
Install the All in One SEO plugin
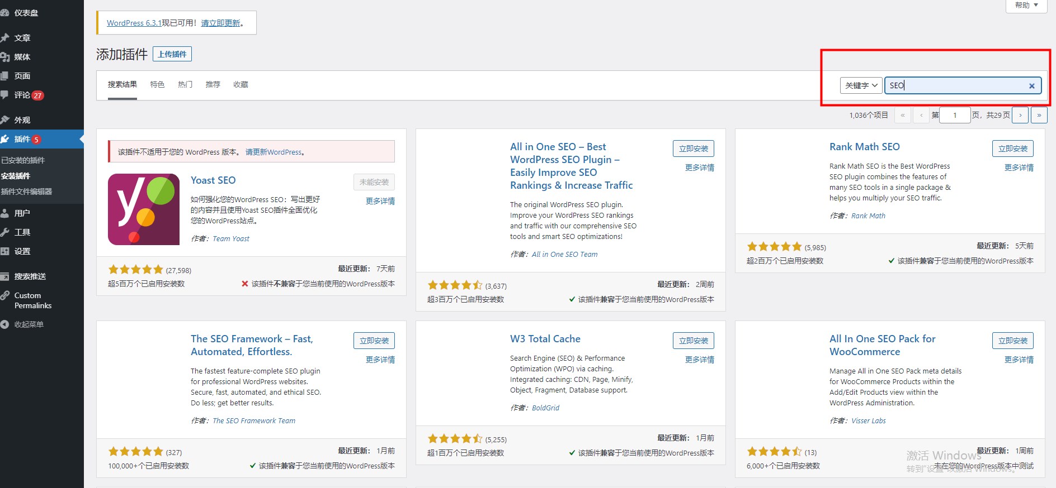[x=694, y=149]
